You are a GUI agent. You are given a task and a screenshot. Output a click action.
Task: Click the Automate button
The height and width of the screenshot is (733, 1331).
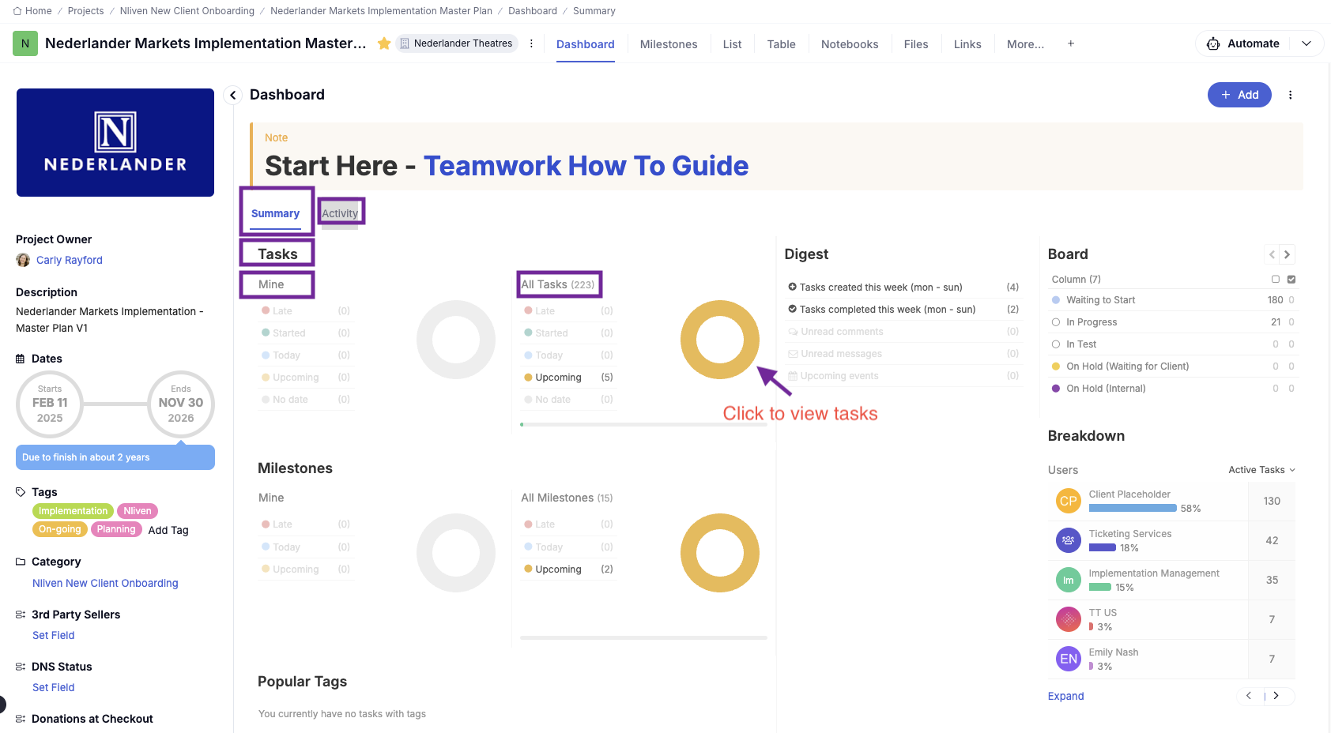(x=1254, y=43)
